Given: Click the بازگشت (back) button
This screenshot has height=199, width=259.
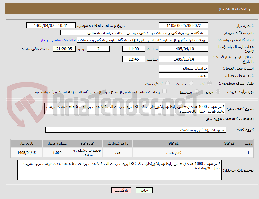Looking at the screenshot, I should point(121,190).
